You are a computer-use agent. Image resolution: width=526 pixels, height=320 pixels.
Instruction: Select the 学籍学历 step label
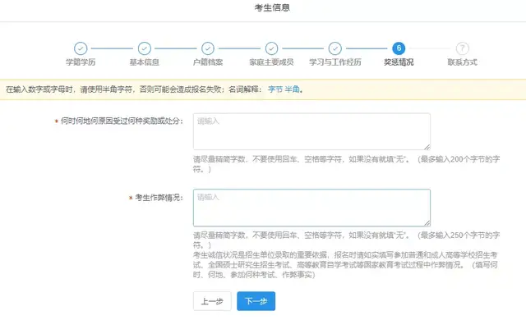tap(81, 62)
